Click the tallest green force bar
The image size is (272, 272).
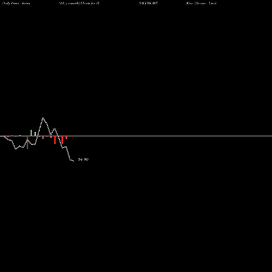(32, 133)
